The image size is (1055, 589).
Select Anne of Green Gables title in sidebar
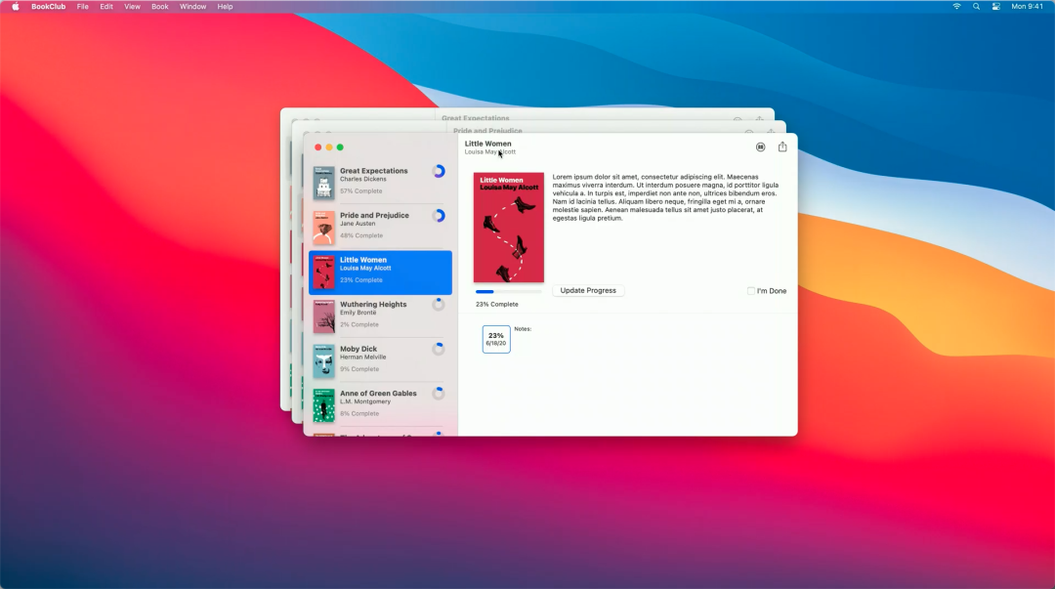(378, 393)
